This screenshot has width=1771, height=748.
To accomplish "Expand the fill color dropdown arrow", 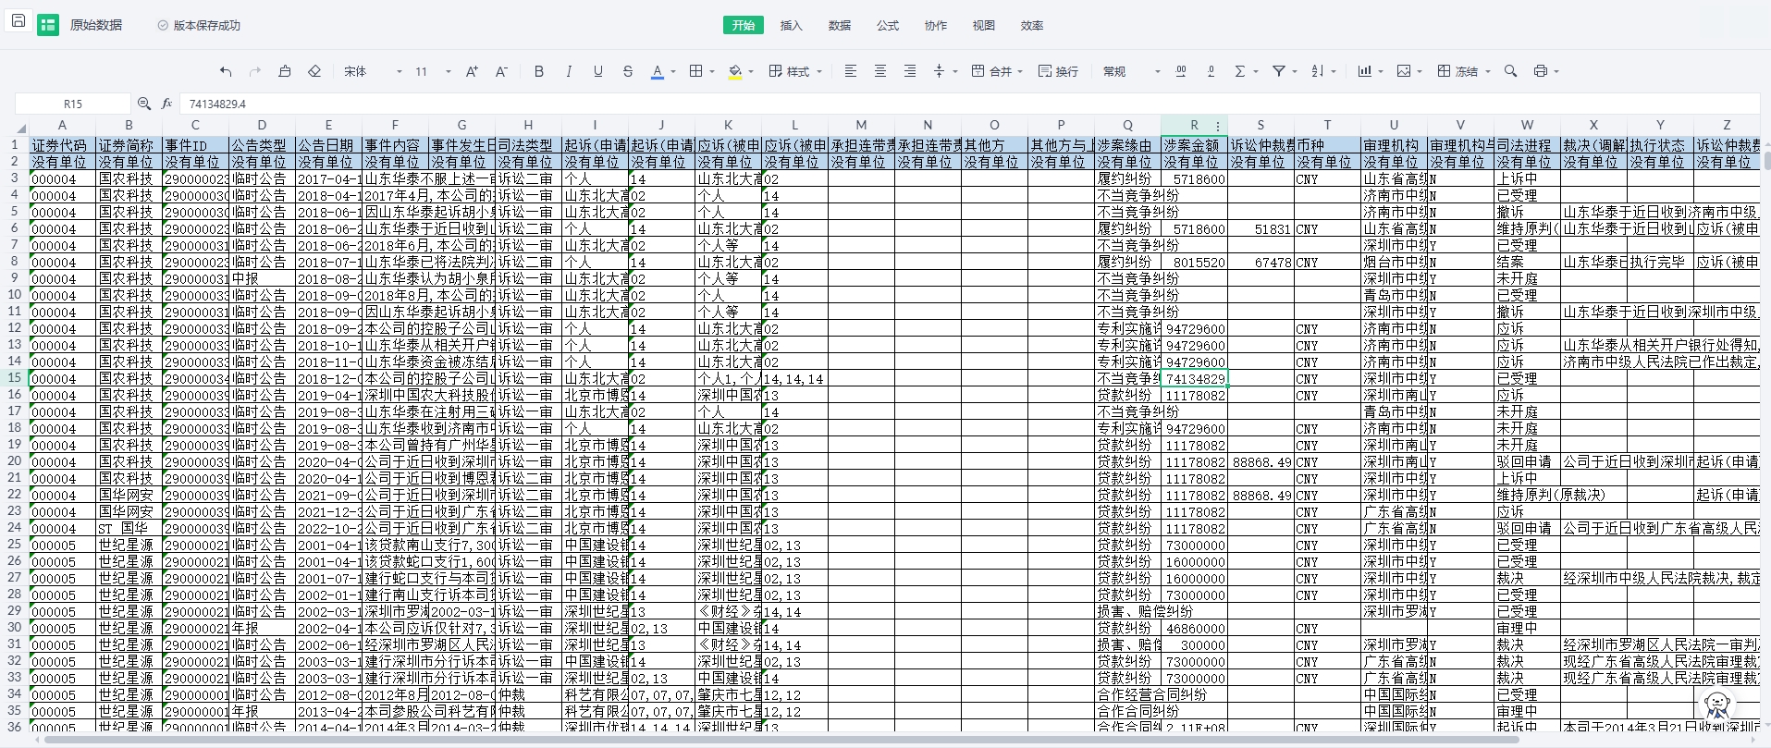I will 751,71.
